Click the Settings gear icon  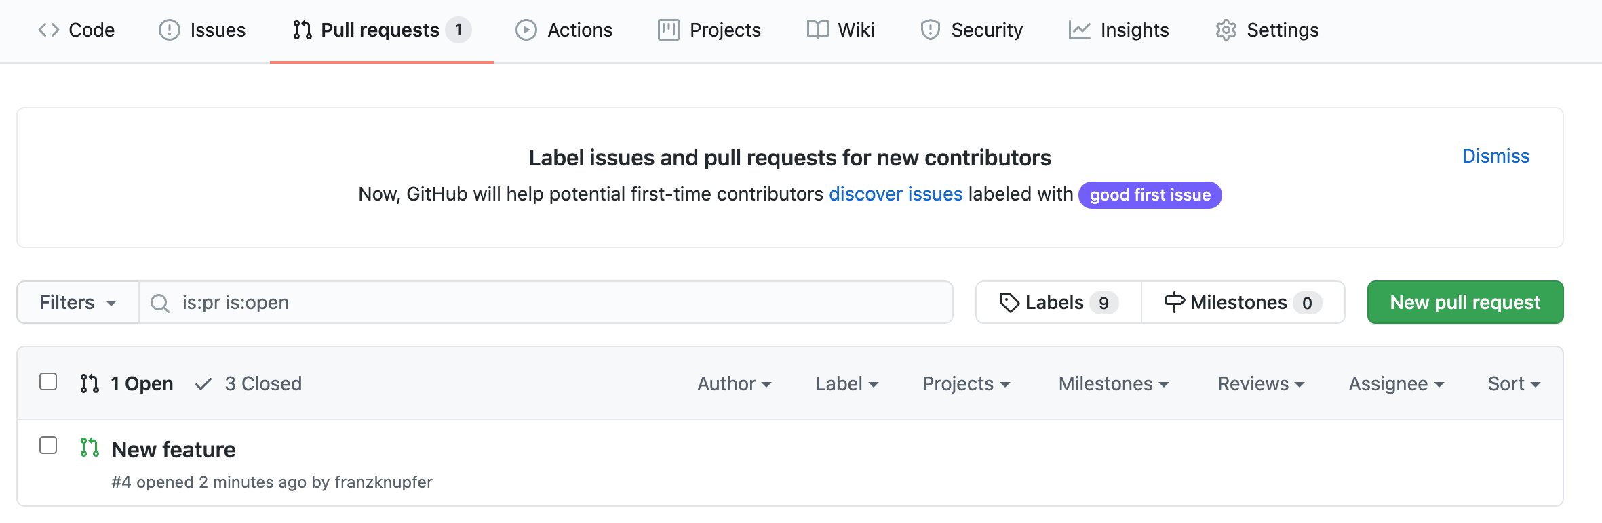pos(1226,30)
